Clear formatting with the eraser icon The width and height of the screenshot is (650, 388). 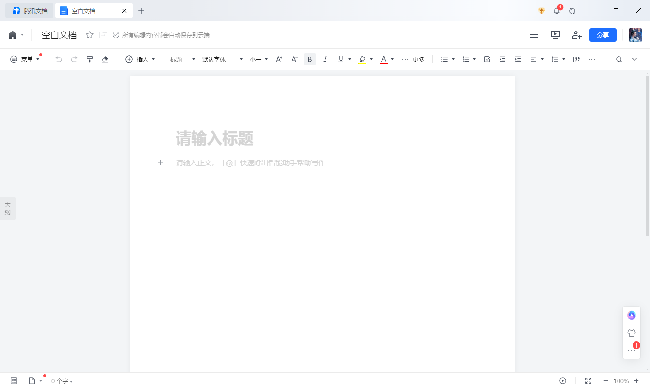tap(106, 59)
